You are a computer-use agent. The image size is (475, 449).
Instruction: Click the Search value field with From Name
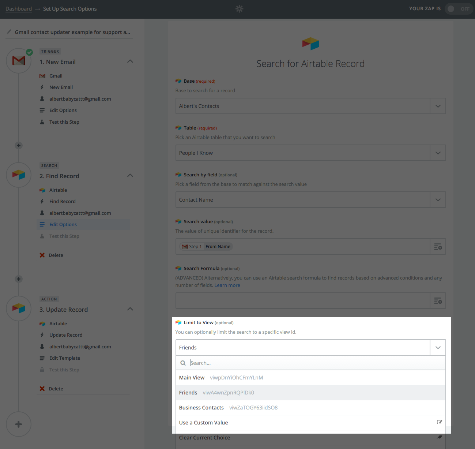click(303, 247)
